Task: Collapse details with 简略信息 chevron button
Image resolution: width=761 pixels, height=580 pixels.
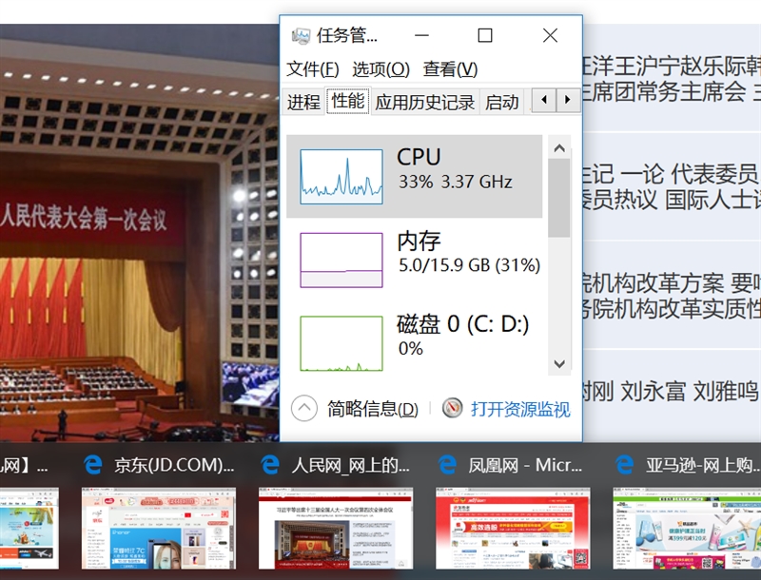Action: (303, 409)
